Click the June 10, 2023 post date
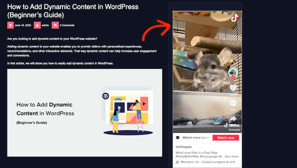The height and width of the screenshot is (168, 297). [x=23, y=25]
